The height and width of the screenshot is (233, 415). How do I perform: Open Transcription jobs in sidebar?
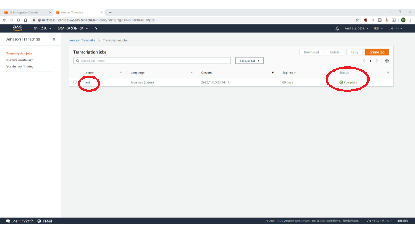pos(19,54)
